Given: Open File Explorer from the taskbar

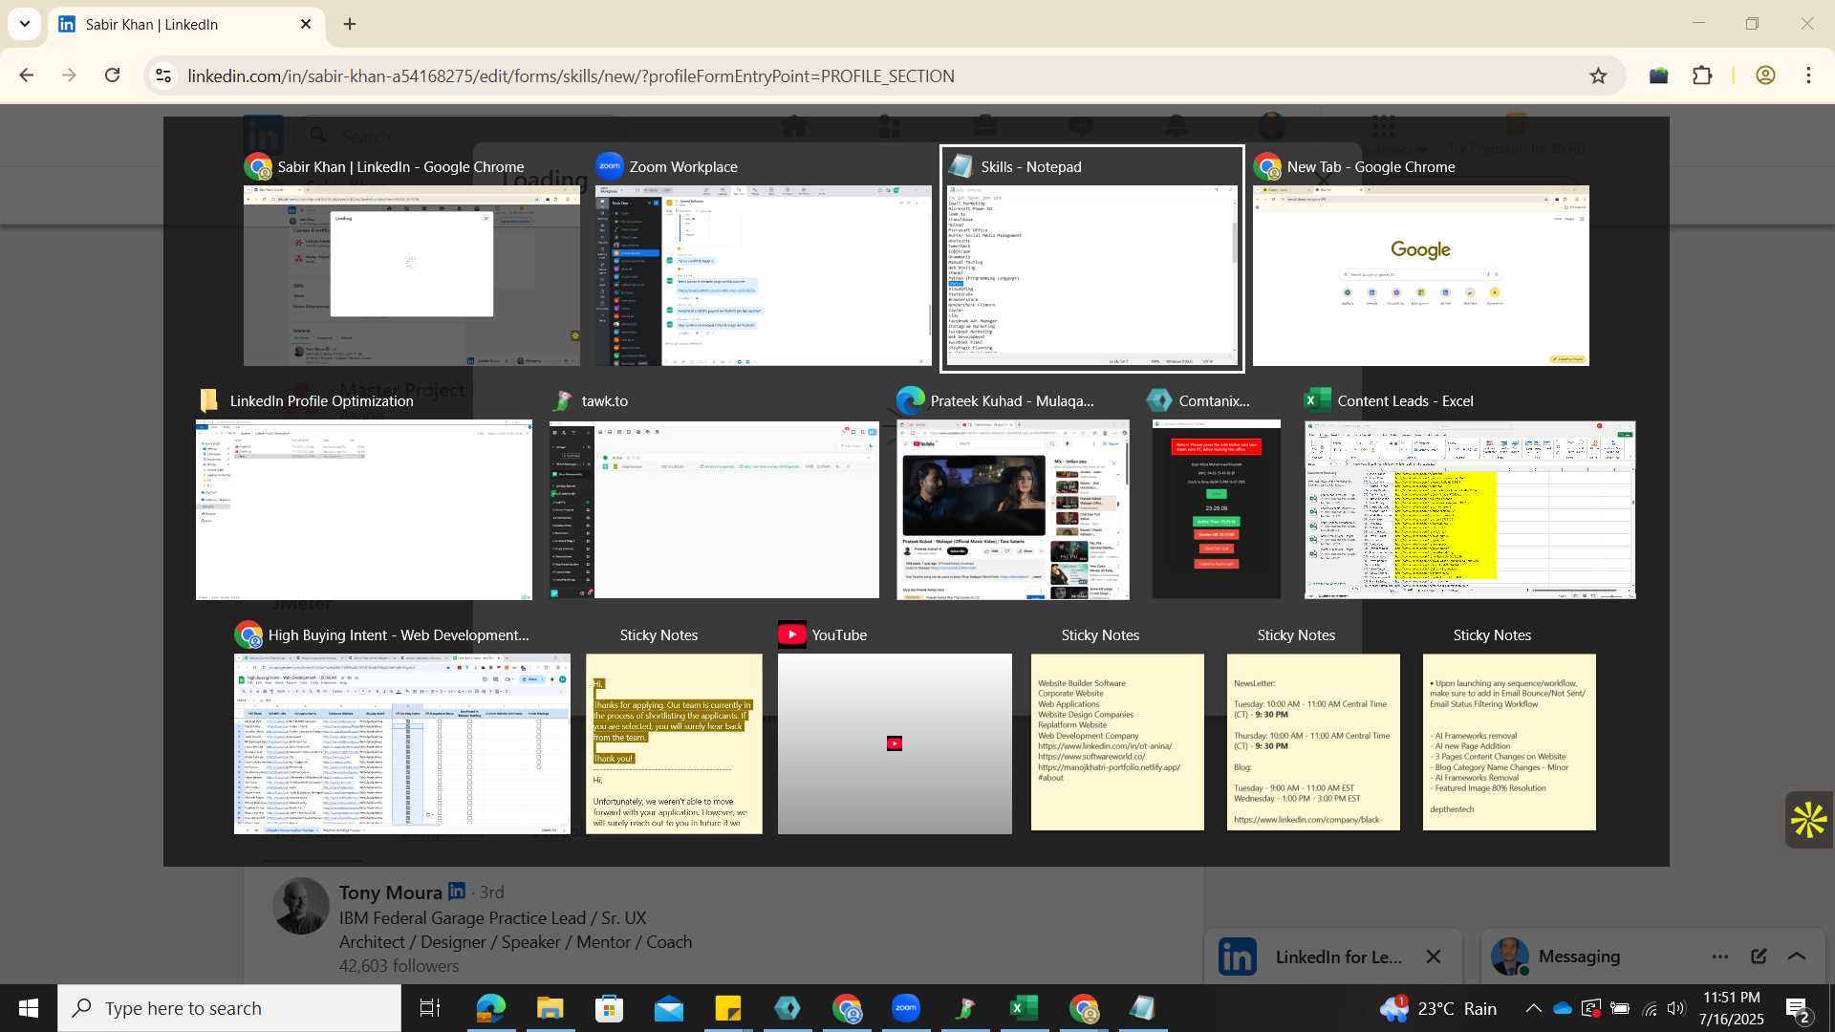Looking at the screenshot, I should click(x=550, y=1008).
